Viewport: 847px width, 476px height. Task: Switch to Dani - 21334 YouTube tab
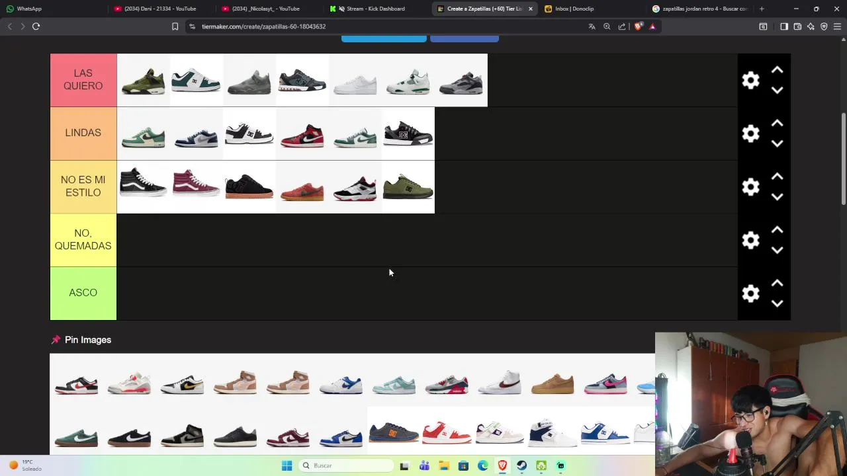[160, 9]
